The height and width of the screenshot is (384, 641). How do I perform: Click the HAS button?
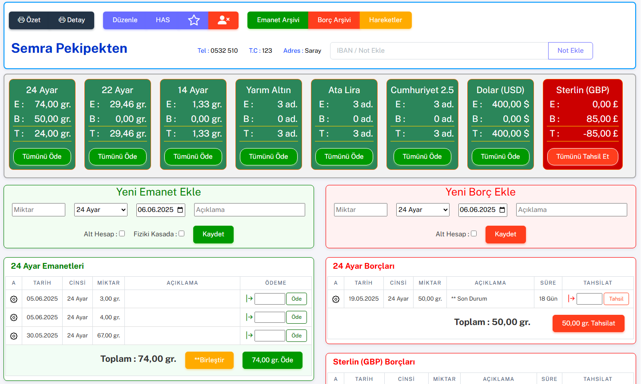point(163,20)
